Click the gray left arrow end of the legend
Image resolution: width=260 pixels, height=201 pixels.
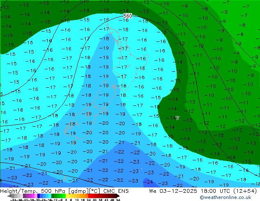point(9,196)
